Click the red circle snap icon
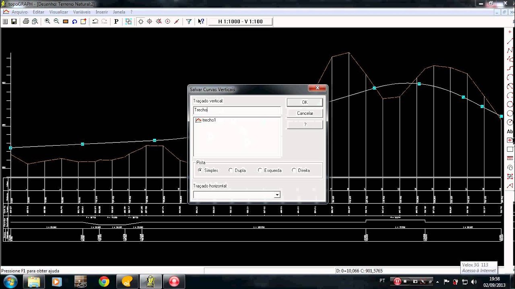The image size is (515, 289). click(x=167, y=22)
